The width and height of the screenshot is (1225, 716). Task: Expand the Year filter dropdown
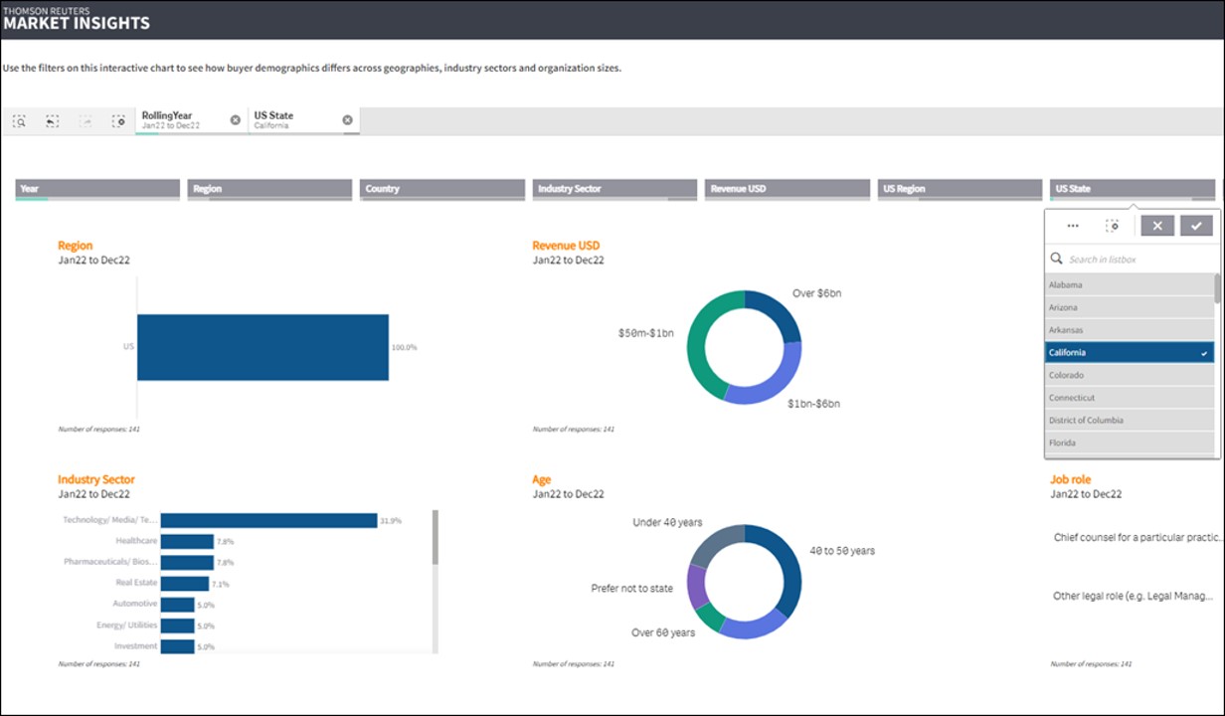97,188
